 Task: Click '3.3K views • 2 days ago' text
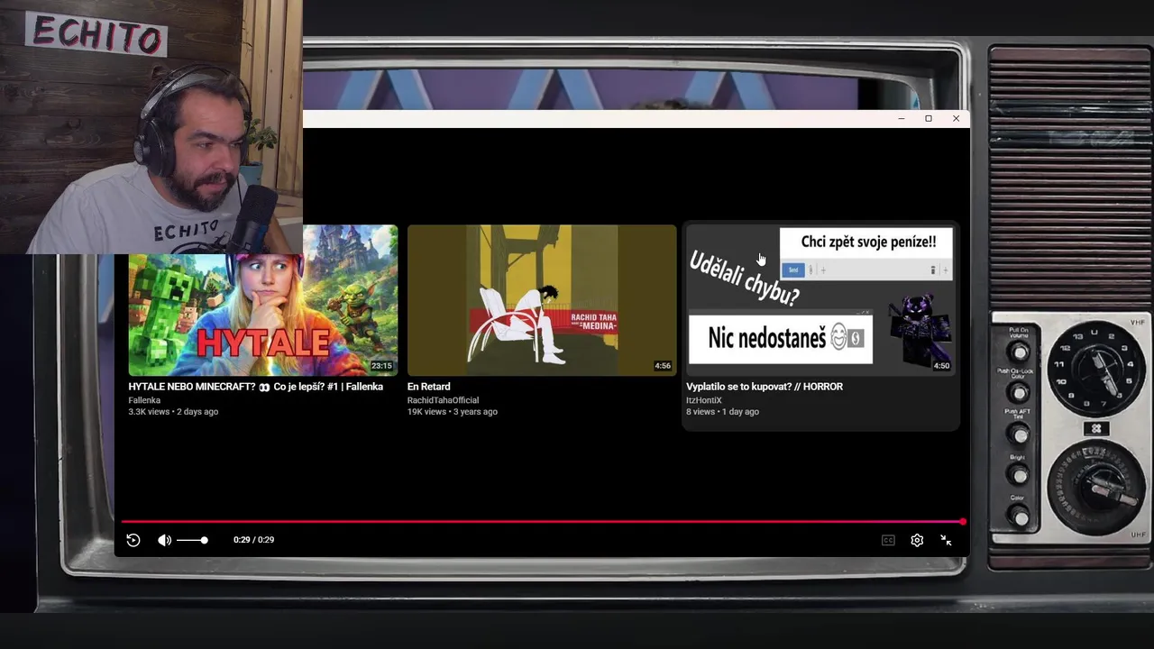coord(173,412)
